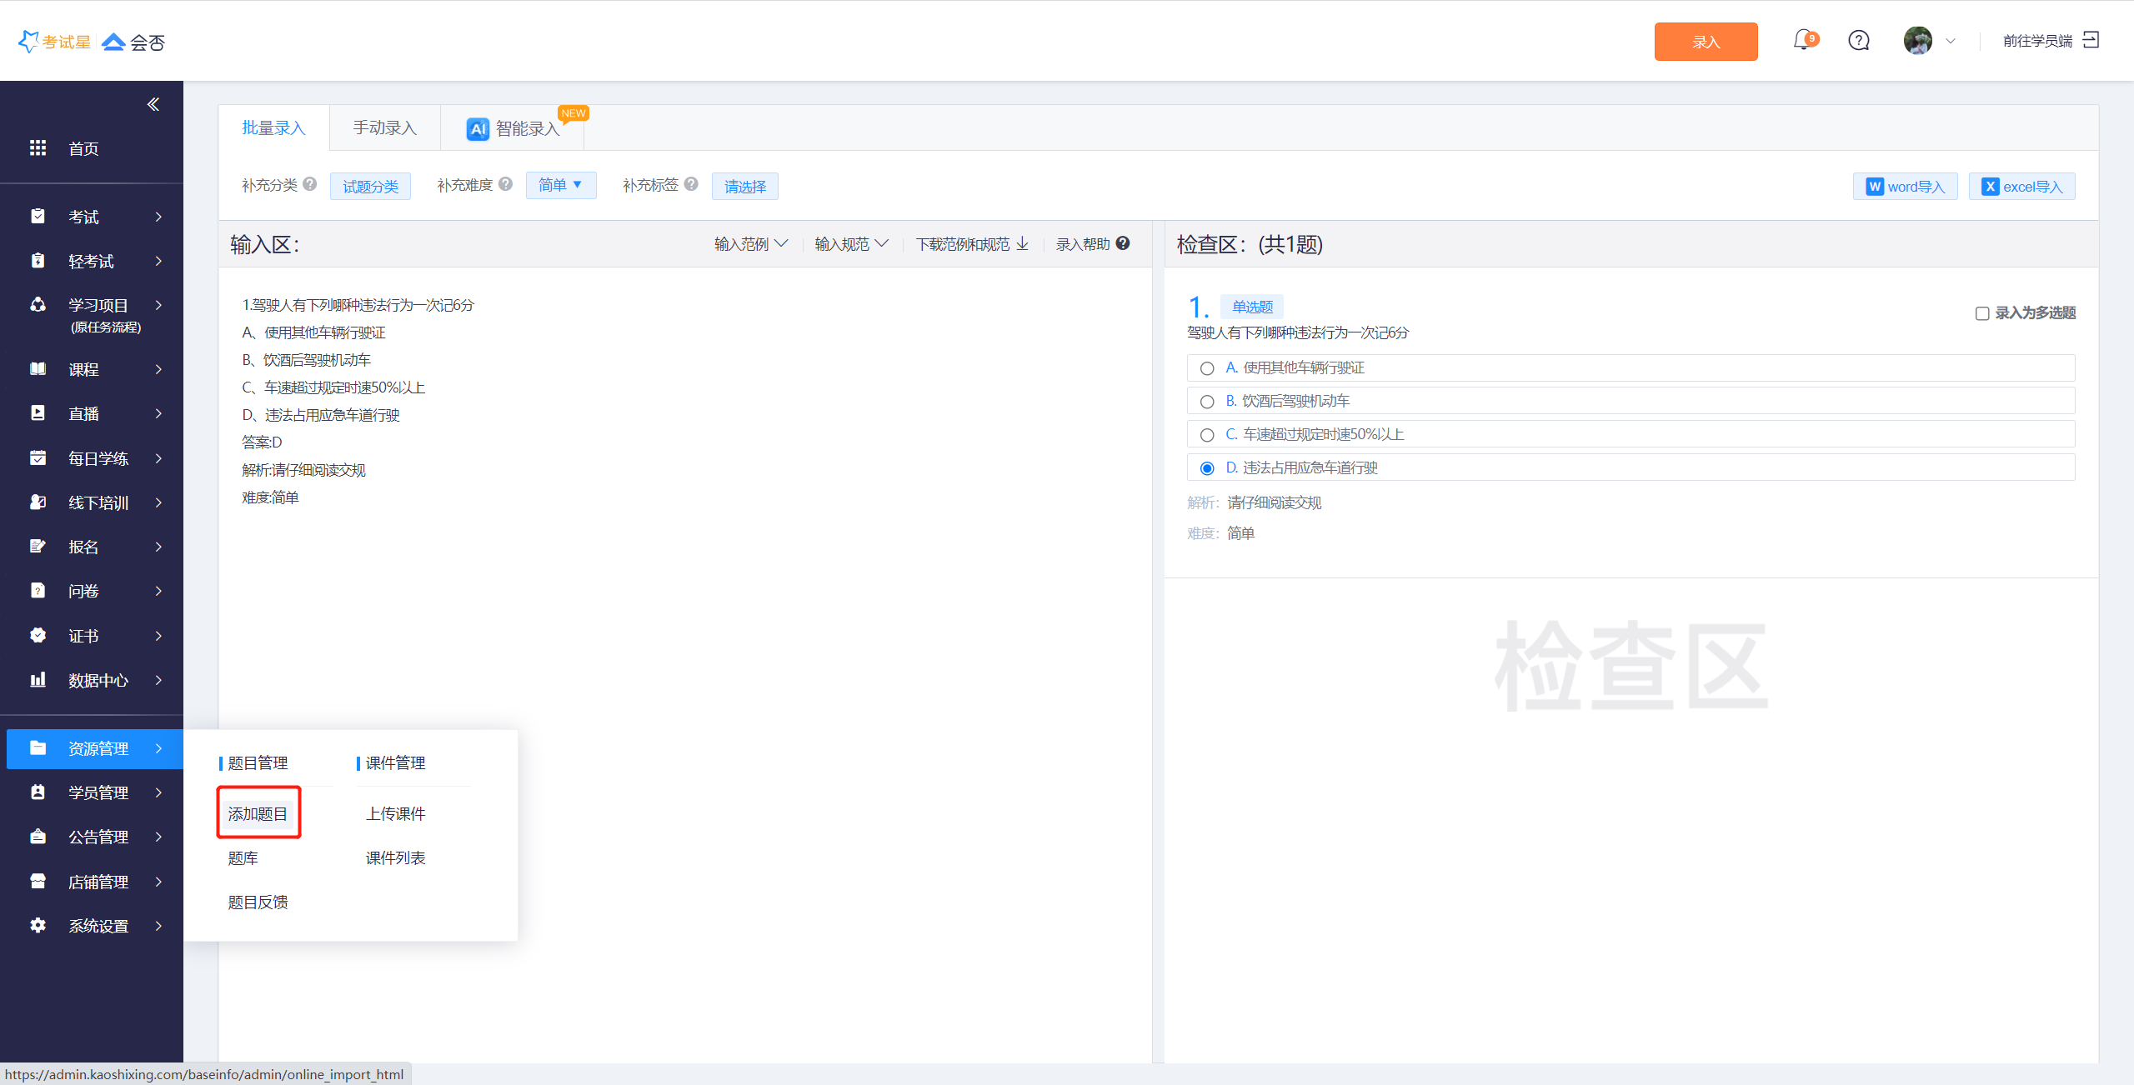Select option A 使用其他车辆行驶证

[1207, 368]
